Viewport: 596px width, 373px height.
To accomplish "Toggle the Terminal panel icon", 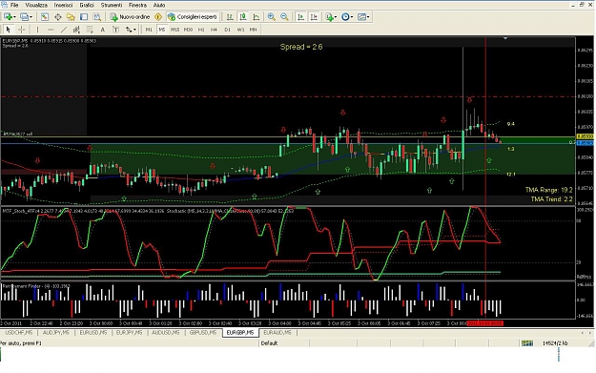I will 84,17.
